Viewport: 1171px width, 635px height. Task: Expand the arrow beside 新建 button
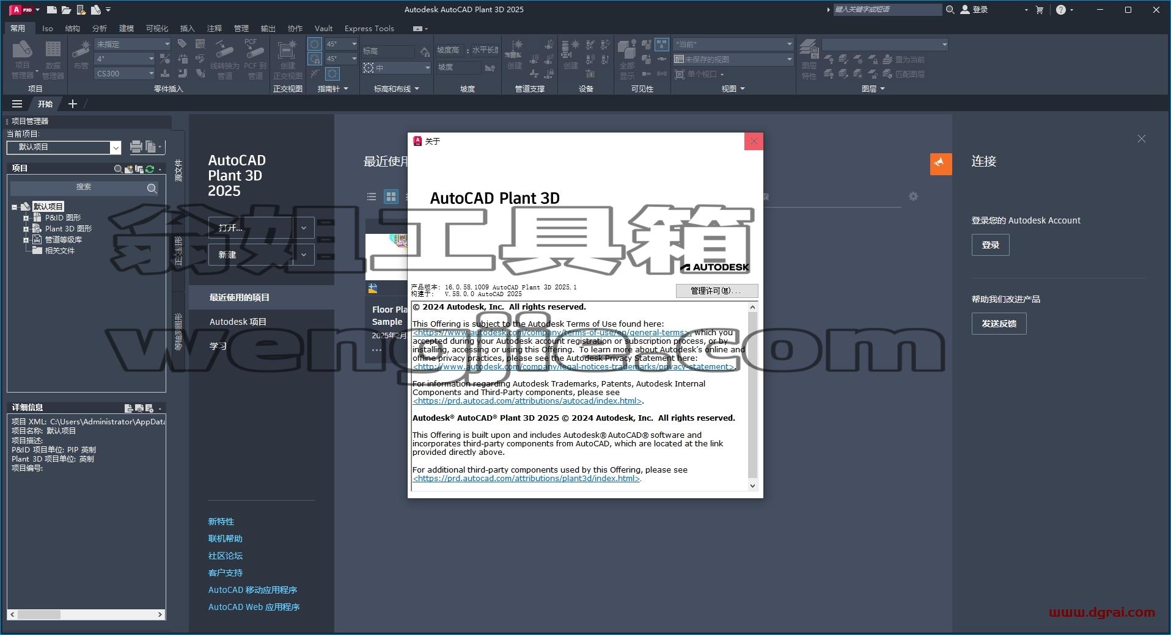303,255
